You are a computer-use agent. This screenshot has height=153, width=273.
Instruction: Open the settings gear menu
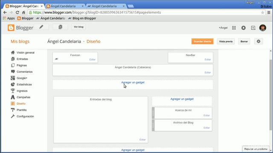click(258, 41)
